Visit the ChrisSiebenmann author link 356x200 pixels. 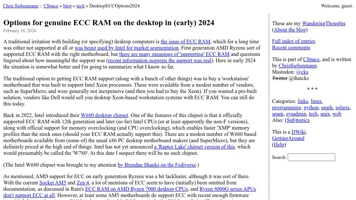(x=298, y=66)
